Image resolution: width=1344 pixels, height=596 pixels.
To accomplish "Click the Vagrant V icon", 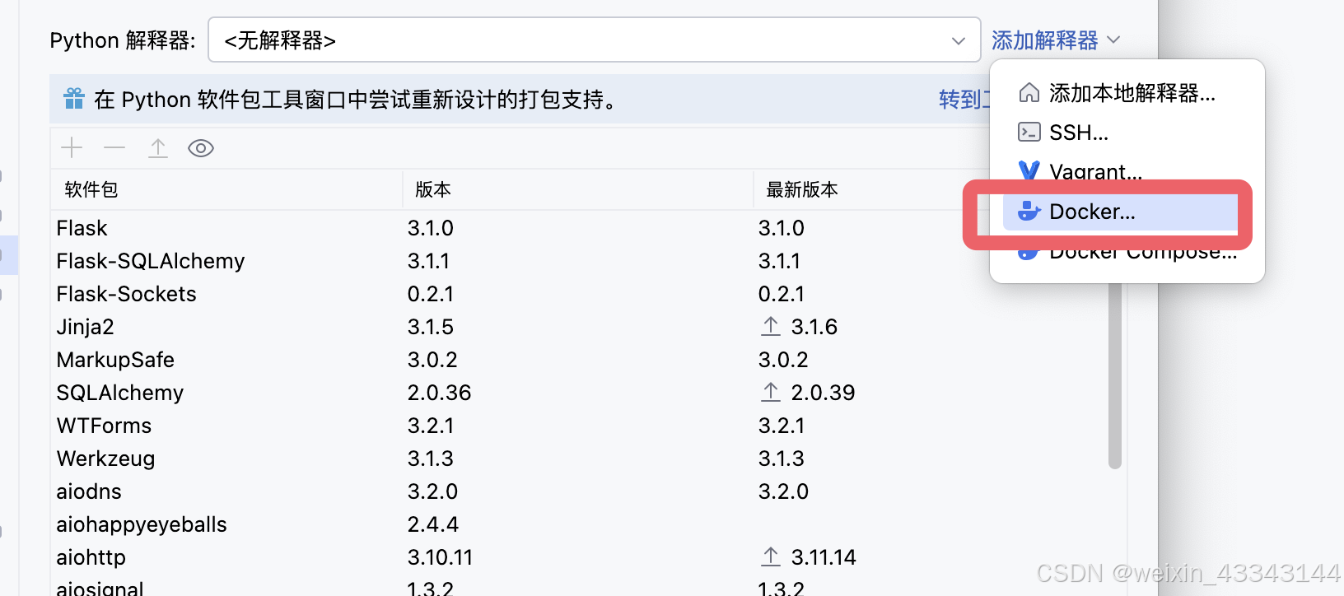I will (1029, 170).
